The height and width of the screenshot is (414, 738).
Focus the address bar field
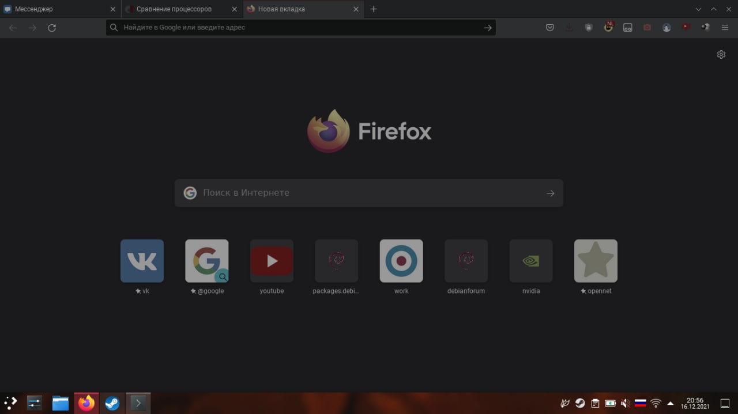(300, 28)
